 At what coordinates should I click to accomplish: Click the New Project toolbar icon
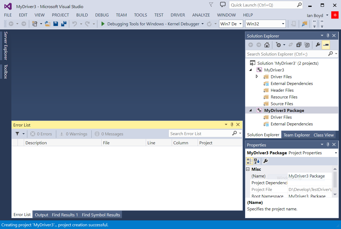tap(35, 24)
